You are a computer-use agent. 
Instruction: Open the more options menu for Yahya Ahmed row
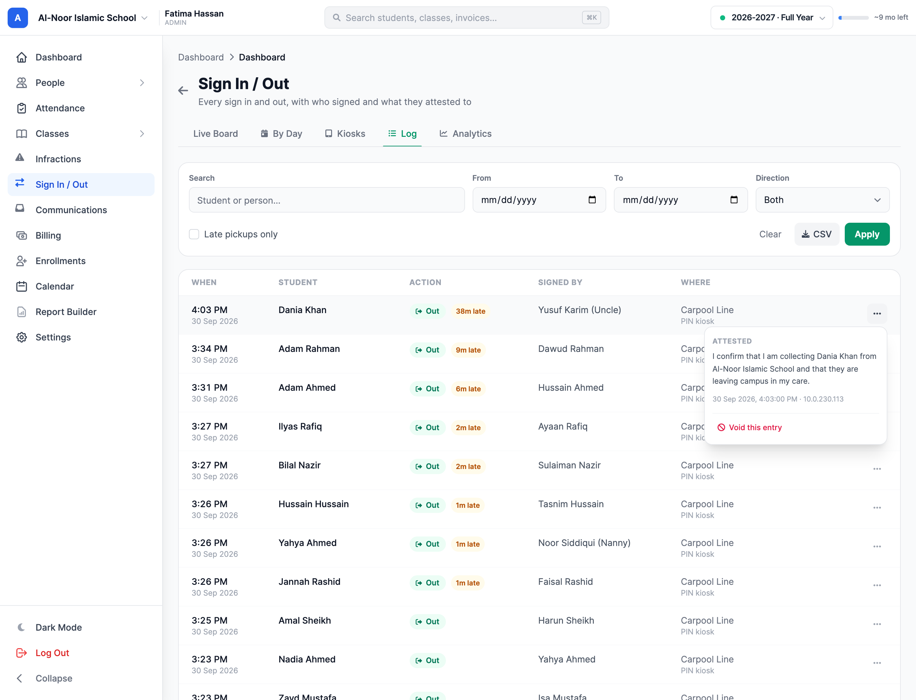tap(877, 547)
